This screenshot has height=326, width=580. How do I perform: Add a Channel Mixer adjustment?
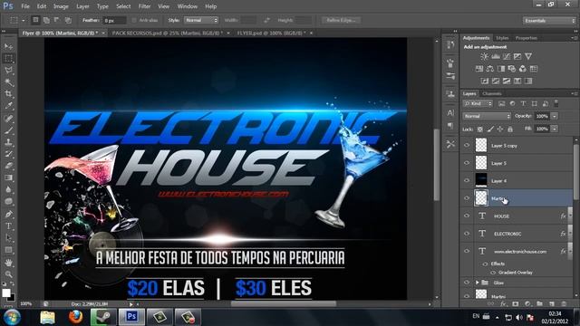click(x=522, y=69)
